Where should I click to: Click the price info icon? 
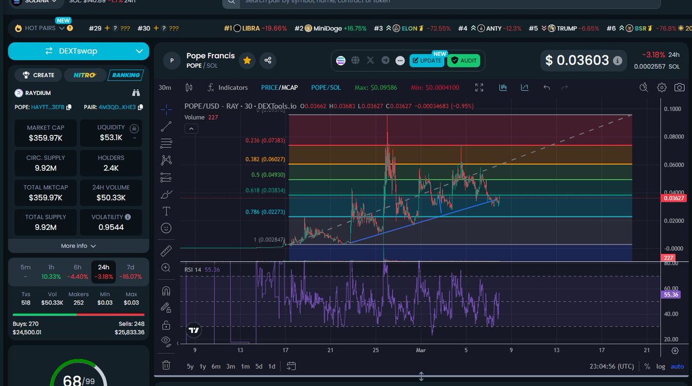618,60
